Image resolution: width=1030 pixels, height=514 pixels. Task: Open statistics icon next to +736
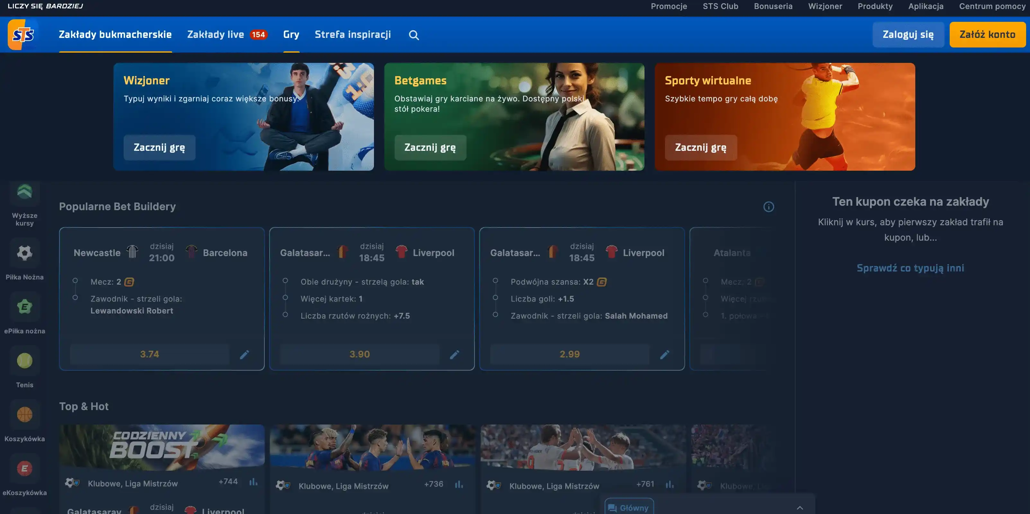click(459, 484)
